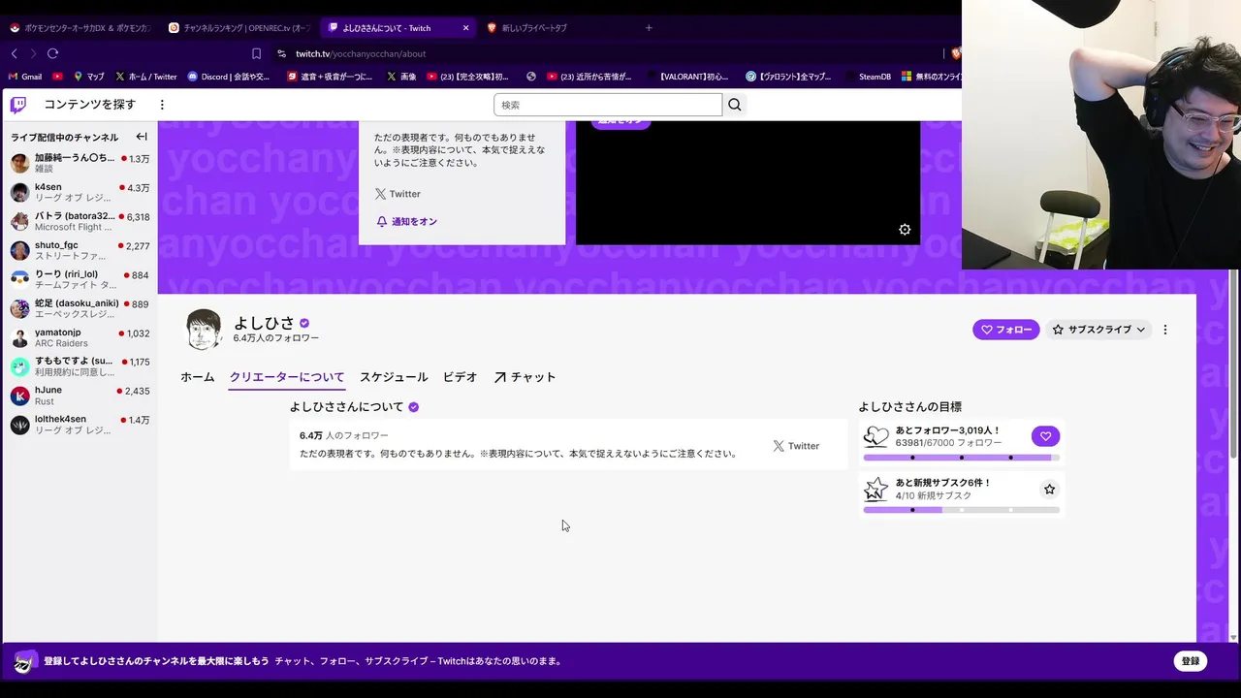Click よしひさ profile avatar

[x=204, y=330]
